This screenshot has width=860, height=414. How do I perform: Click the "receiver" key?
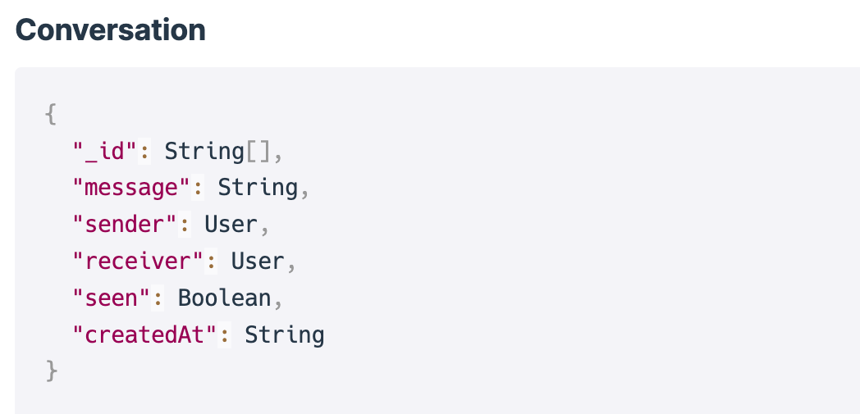coord(138,262)
